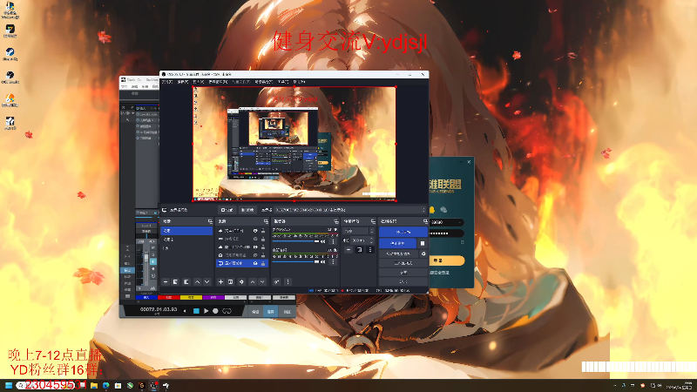Open the gear icon in Sources dock toolbar
This screenshot has height=392, width=697.
(x=241, y=281)
